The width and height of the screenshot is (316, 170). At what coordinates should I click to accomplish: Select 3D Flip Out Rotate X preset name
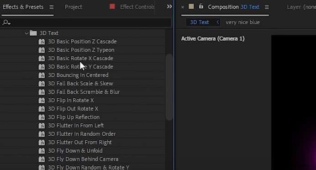coord(73,109)
